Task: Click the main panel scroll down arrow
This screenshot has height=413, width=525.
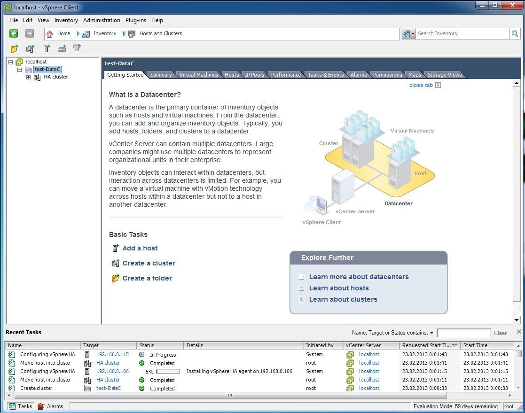Action: coord(516,320)
